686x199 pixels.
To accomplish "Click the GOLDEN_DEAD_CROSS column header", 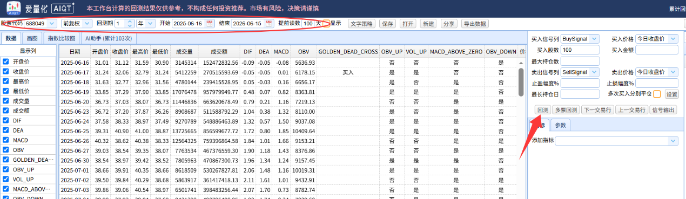I will (348, 51).
